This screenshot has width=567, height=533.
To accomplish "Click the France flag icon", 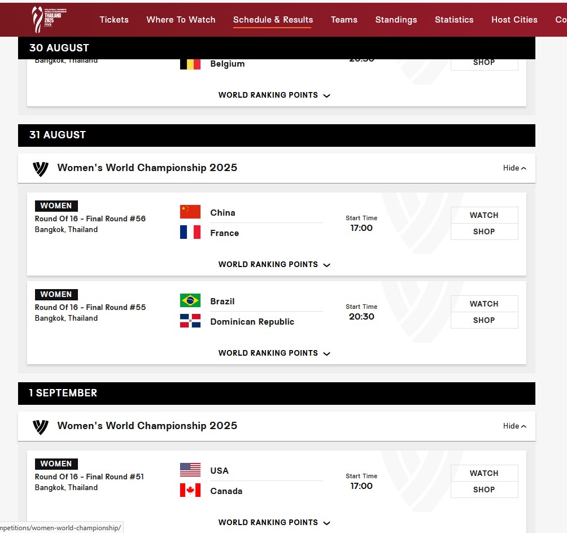I will pyautogui.click(x=190, y=232).
